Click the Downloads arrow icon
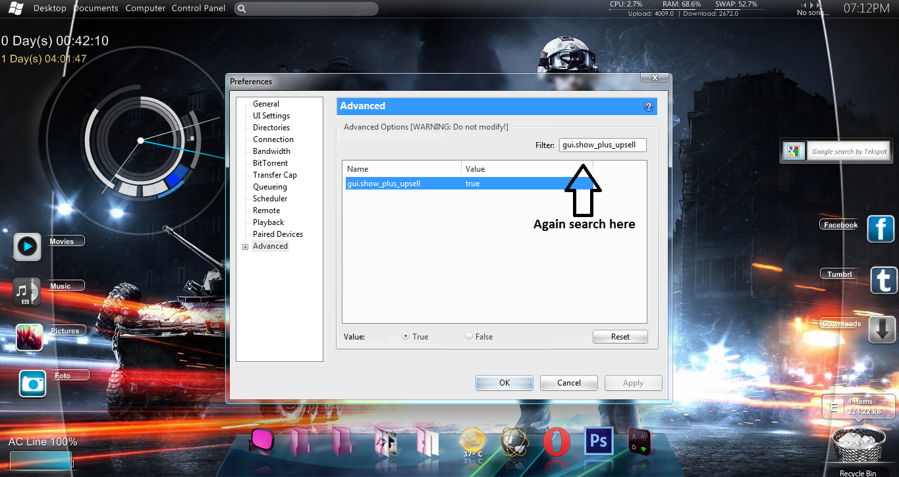 pos(881,330)
